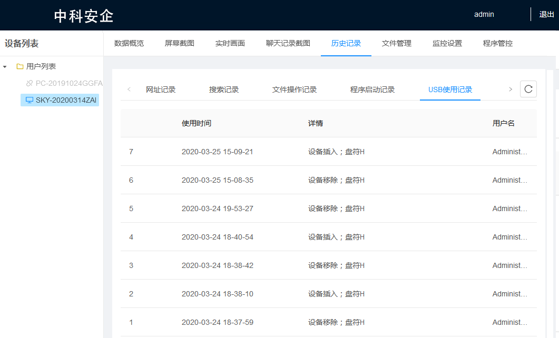Click the unlinked icon beside PC-20191024GGFA
Viewport: 559px width, 338px height.
[x=30, y=83]
